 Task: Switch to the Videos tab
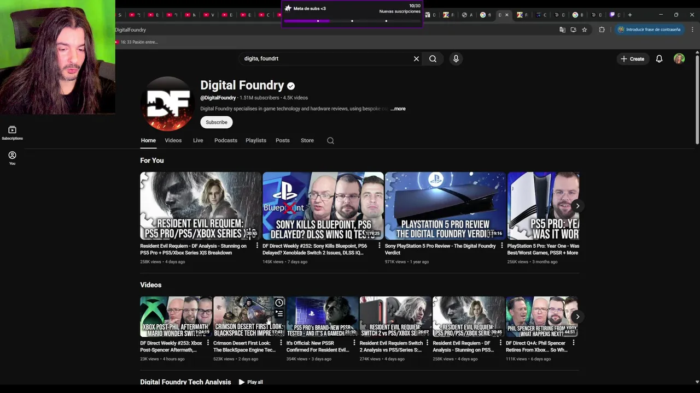pyautogui.click(x=173, y=140)
